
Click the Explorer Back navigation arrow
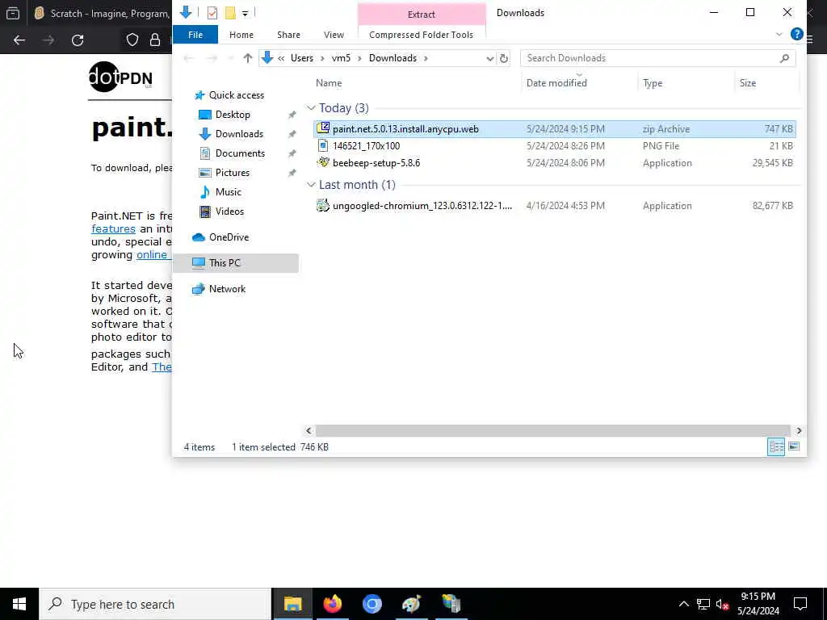click(x=188, y=58)
